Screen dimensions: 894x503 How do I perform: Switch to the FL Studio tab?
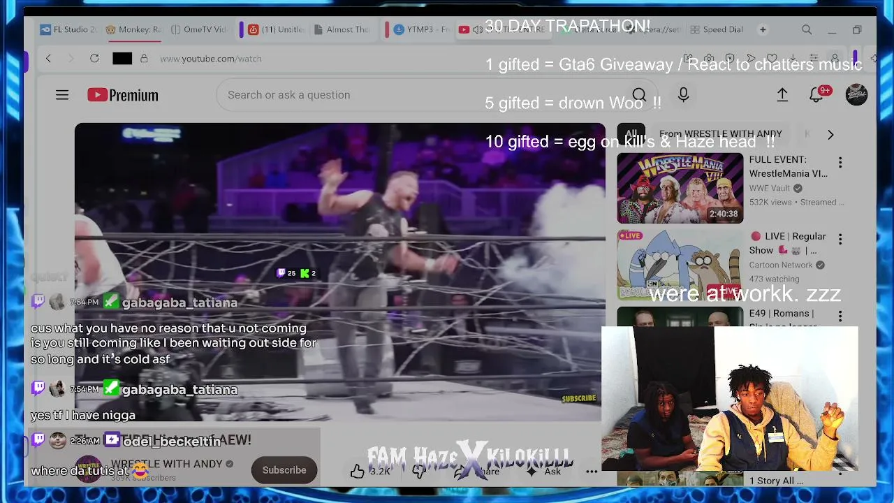click(x=68, y=30)
